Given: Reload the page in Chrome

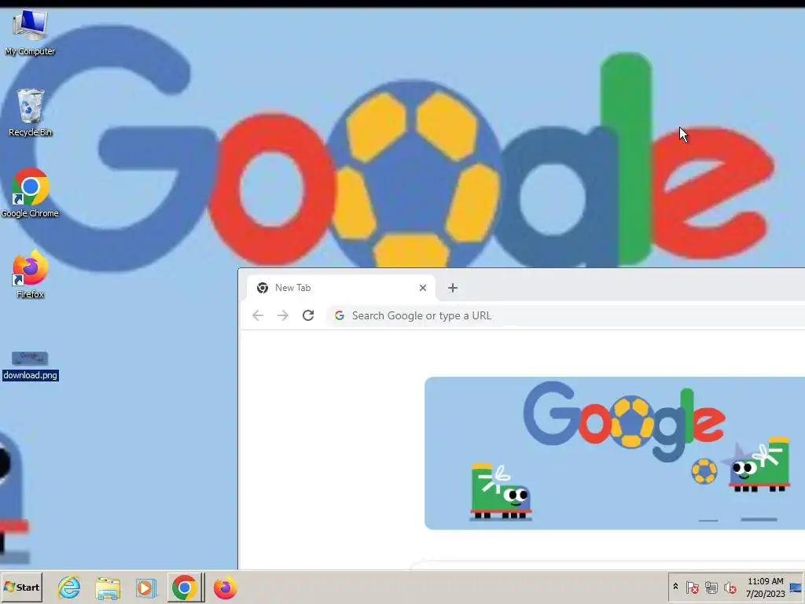Looking at the screenshot, I should pyautogui.click(x=308, y=315).
